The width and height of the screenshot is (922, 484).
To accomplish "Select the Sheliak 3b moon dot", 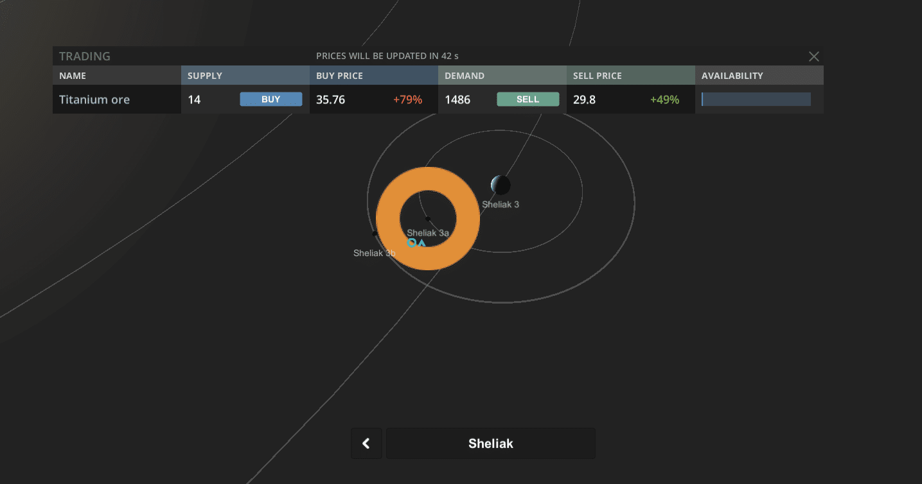I will tap(375, 234).
